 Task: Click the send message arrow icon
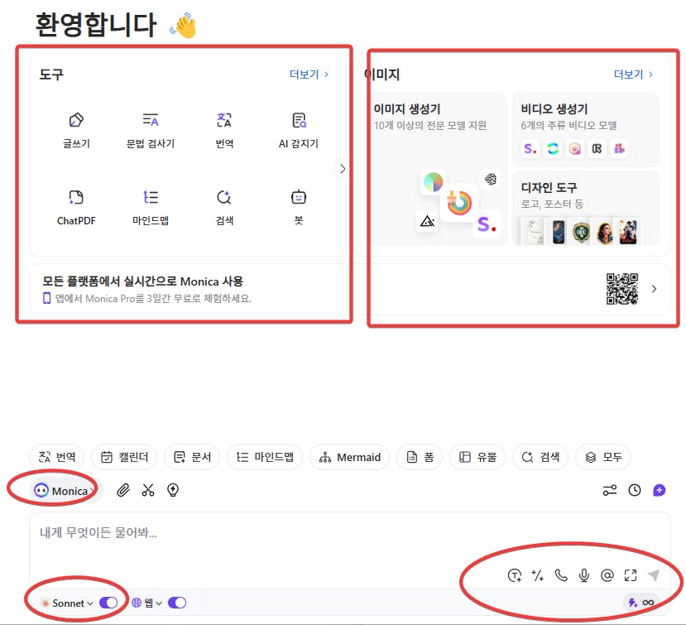click(654, 575)
